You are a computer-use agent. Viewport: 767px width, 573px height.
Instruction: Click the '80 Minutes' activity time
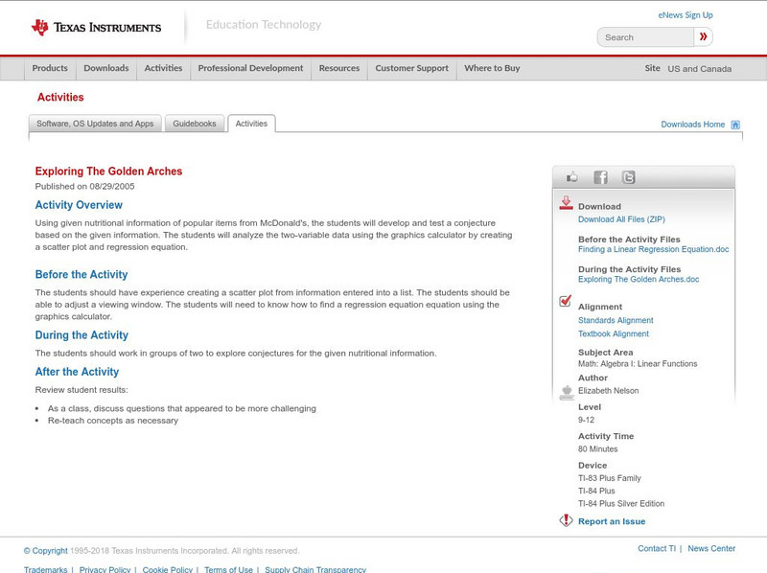pos(597,448)
